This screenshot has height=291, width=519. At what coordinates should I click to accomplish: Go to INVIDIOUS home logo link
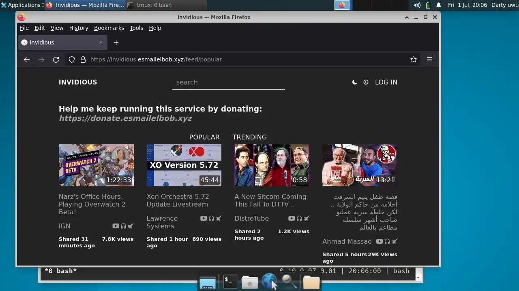point(78,82)
